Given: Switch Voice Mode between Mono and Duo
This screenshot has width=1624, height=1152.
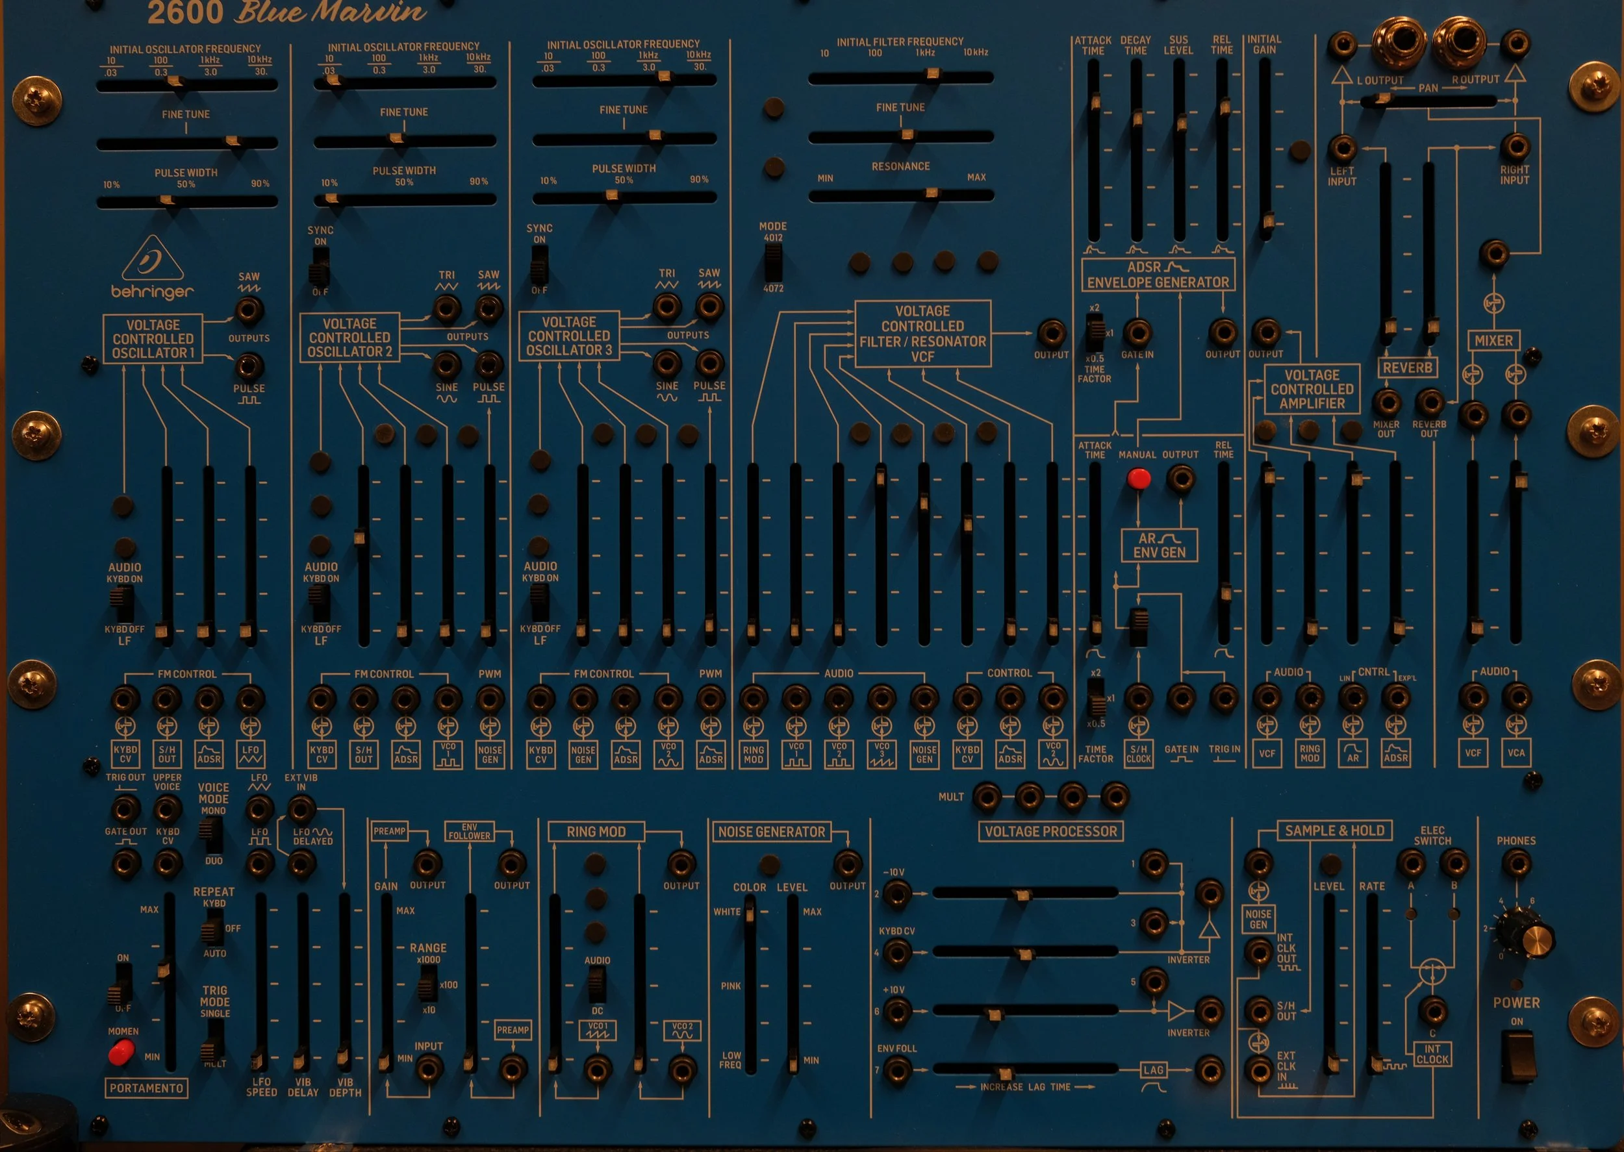Looking at the screenshot, I should 211,835.
